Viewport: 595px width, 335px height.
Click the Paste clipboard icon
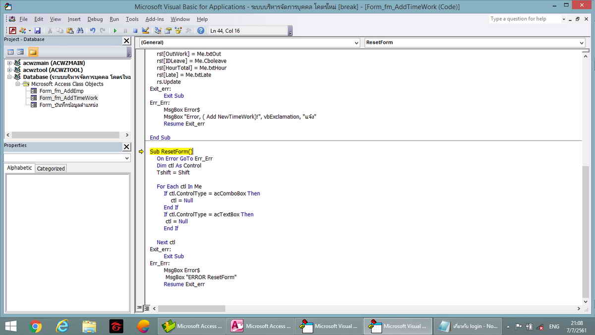(x=70, y=31)
